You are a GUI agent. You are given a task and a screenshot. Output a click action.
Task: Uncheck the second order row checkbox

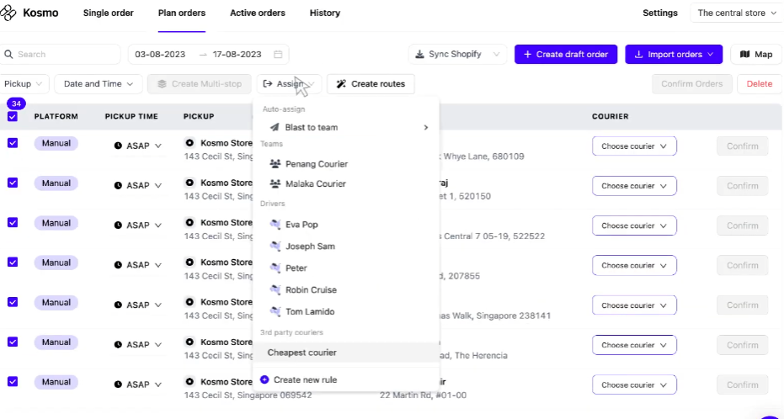tap(13, 183)
